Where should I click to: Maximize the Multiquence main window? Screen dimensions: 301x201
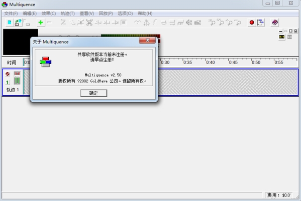click(x=277, y=3)
